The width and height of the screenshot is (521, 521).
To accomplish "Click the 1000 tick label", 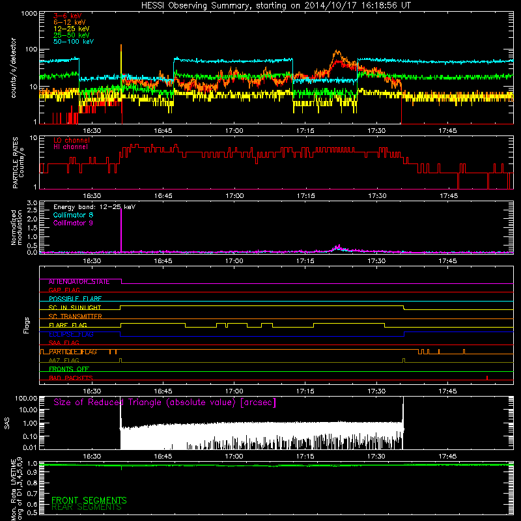I will [x=29, y=14].
